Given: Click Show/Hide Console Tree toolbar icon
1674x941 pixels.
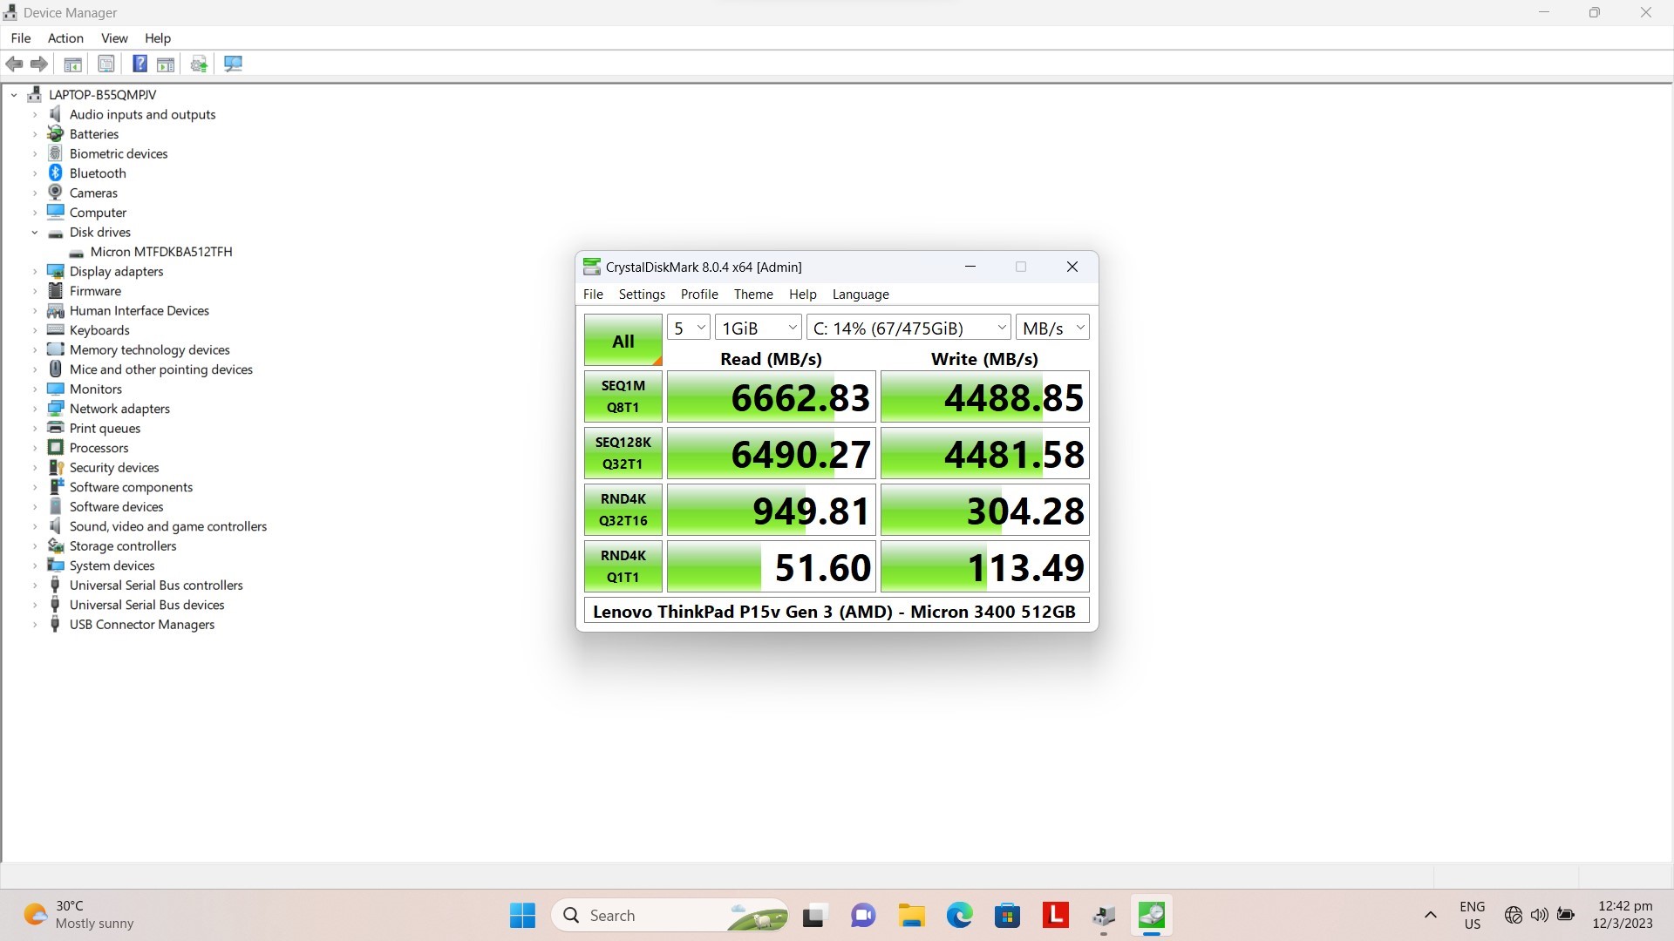Looking at the screenshot, I should [x=73, y=64].
